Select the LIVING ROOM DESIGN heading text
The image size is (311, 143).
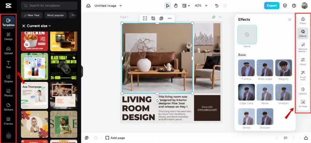click(138, 108)
